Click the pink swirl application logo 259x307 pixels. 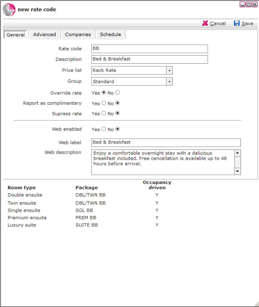9,10
